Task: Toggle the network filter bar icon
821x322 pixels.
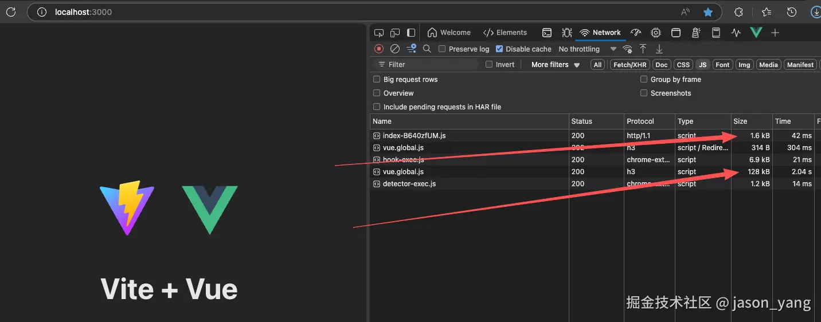Action: (411, 49)
